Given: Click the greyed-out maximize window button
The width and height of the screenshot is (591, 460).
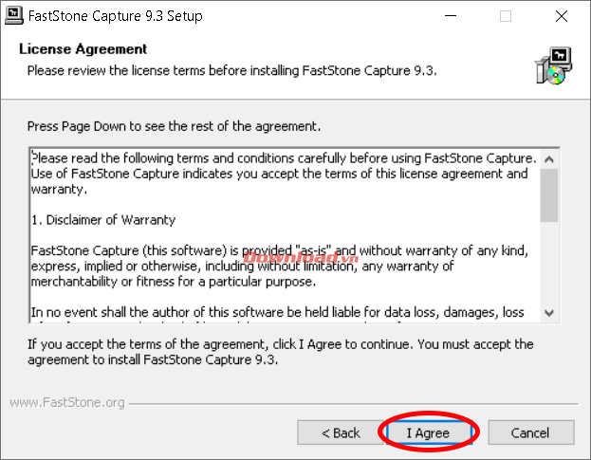Looking at the screenshot, I should [x=505, y=16].
